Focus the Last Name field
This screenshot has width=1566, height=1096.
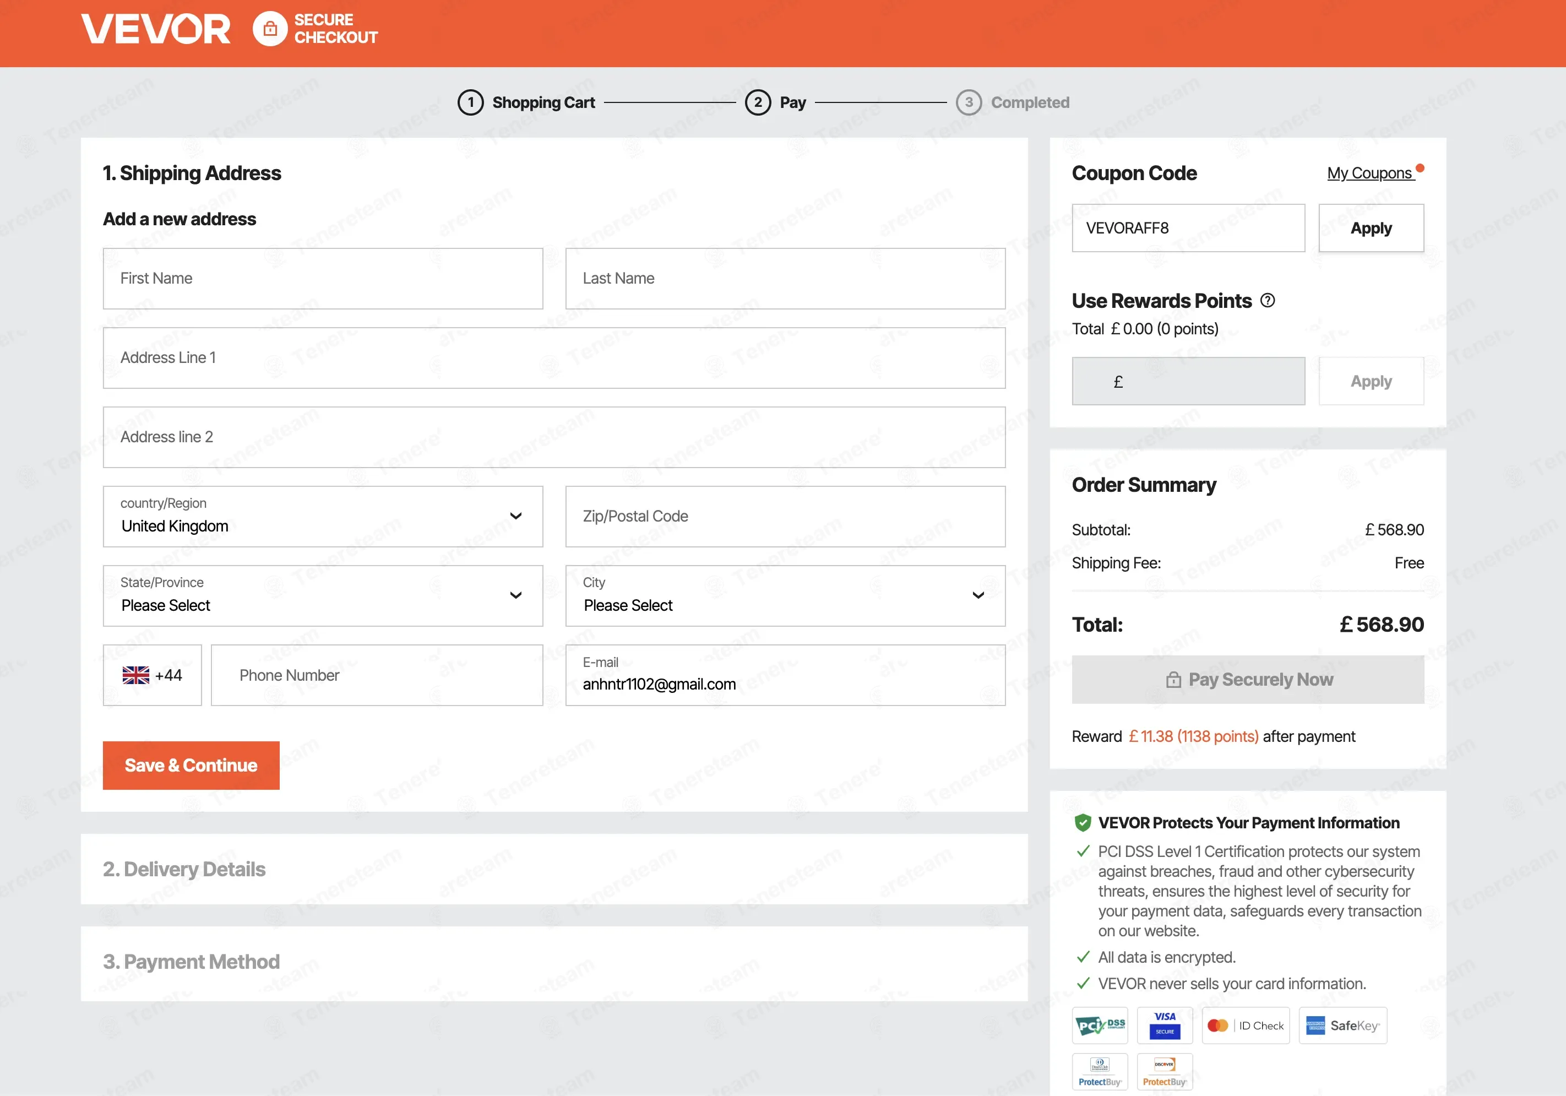(785, 278)
